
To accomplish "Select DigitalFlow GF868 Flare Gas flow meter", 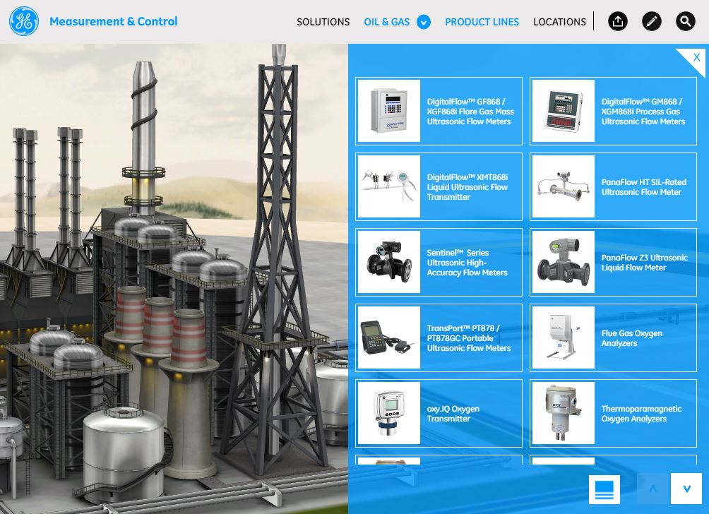I will coord(439,112).
